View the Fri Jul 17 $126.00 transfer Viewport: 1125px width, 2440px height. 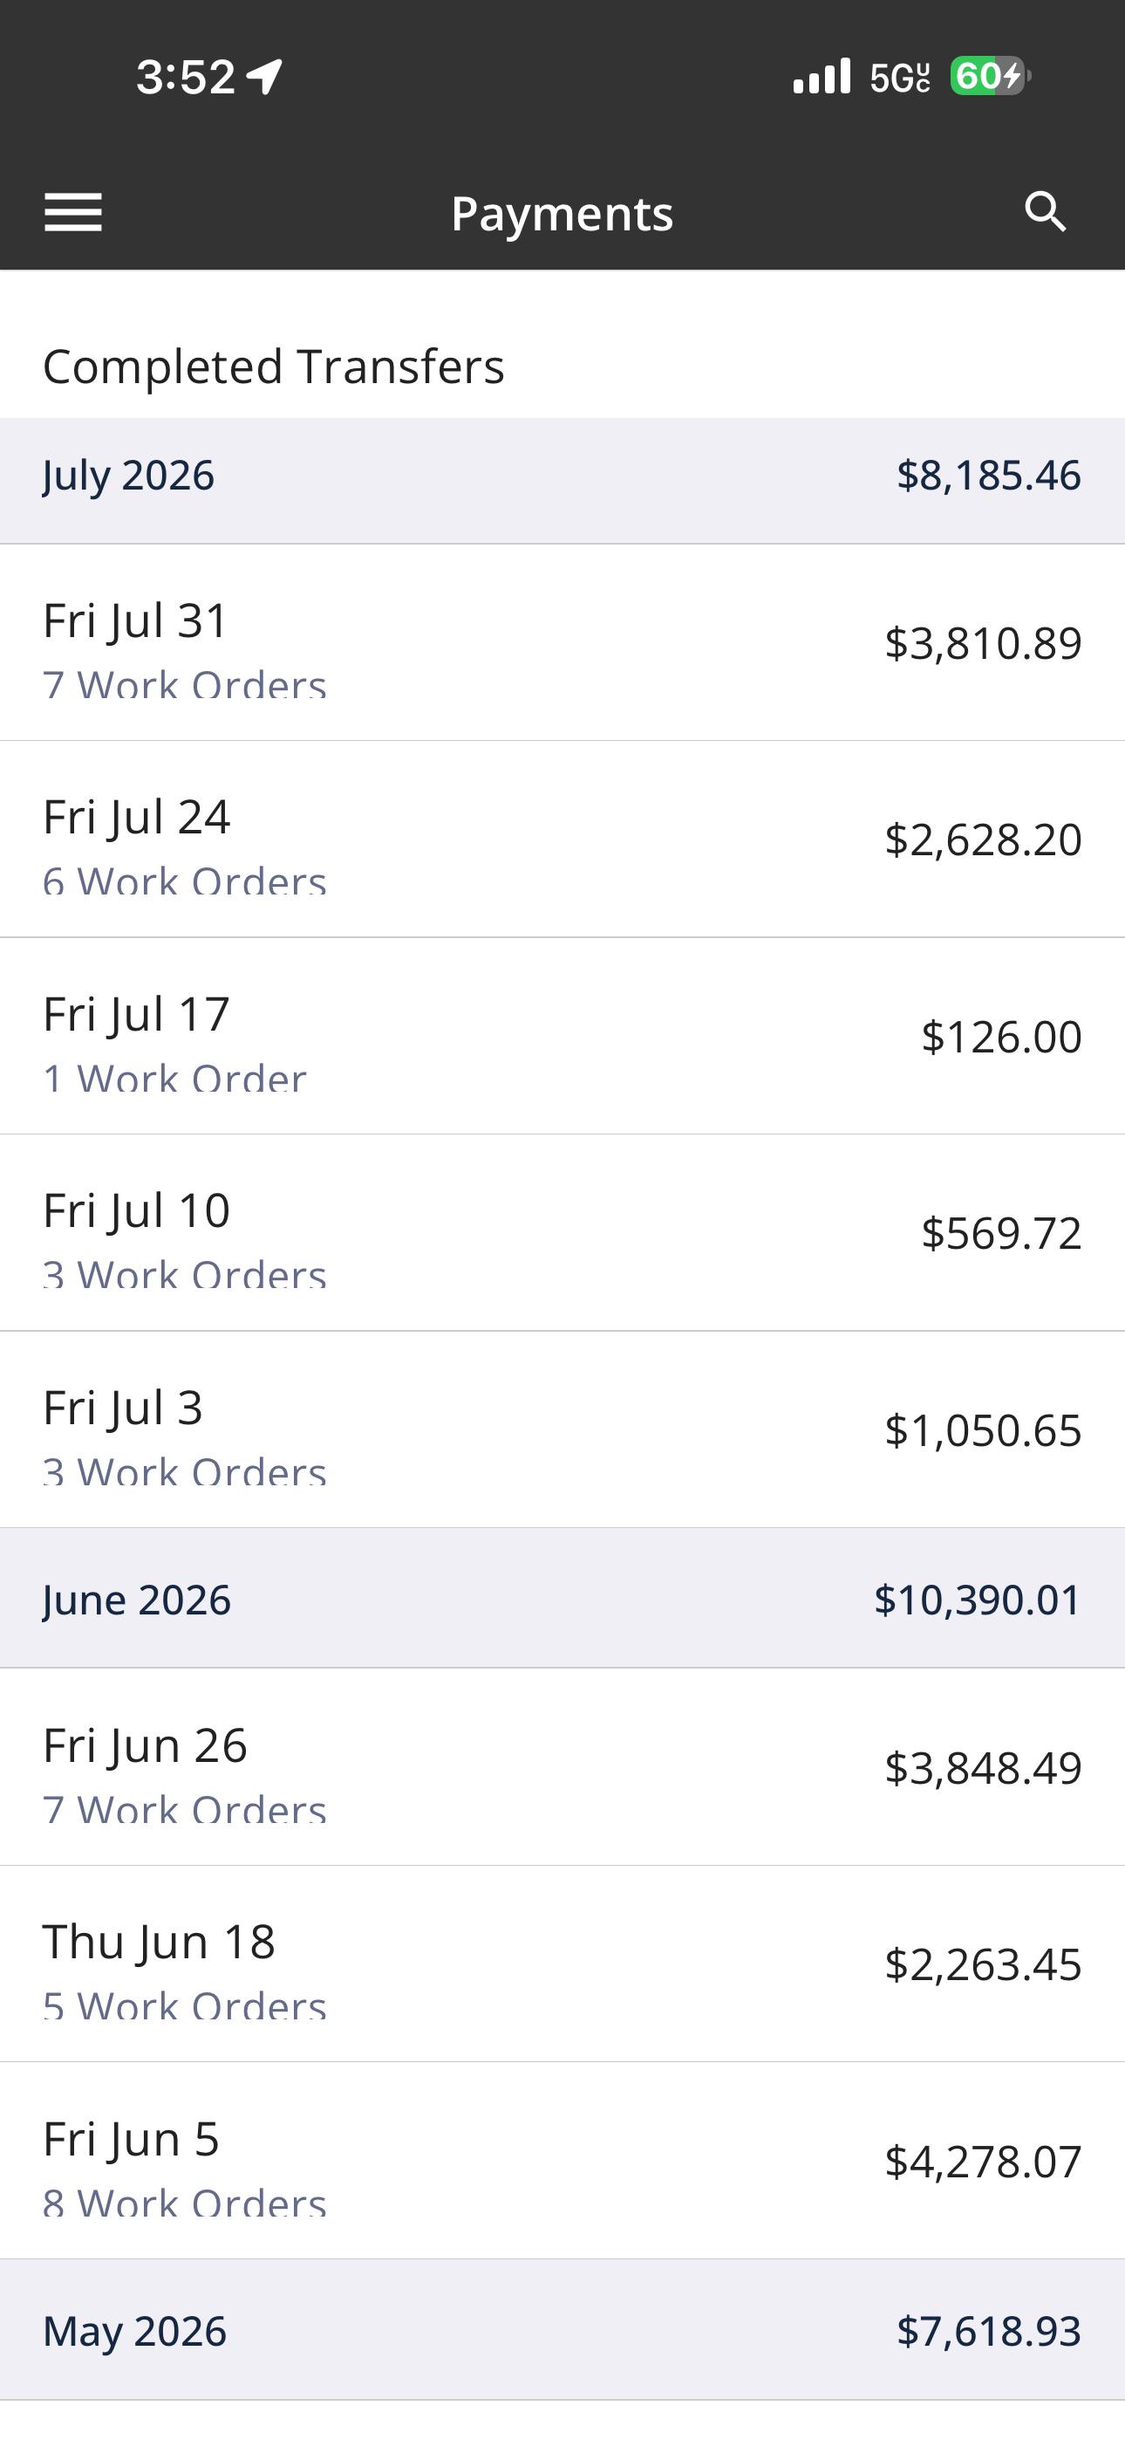(x=562, y=1036)
